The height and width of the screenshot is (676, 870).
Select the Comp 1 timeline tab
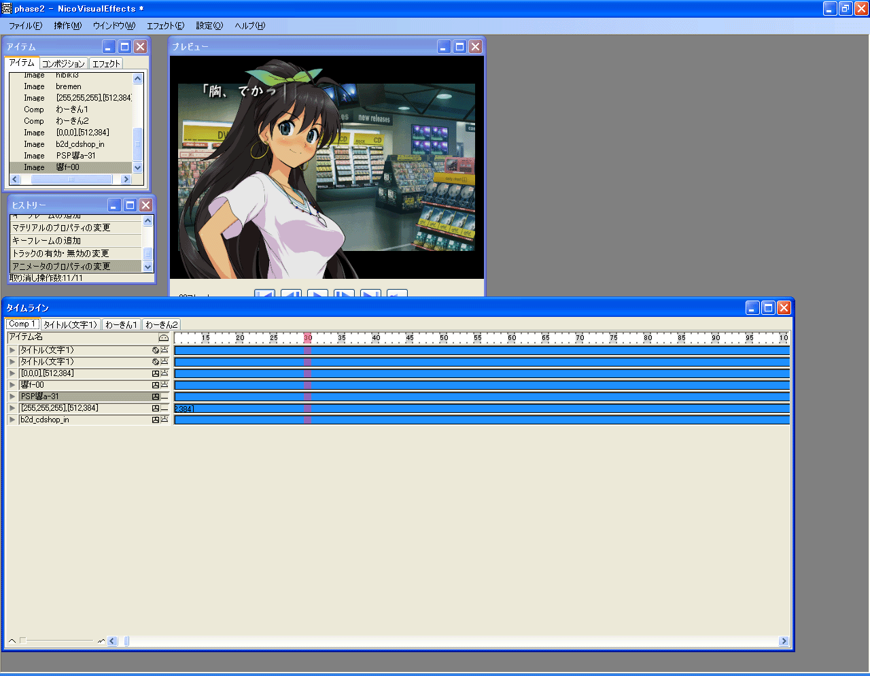point(22,324)
